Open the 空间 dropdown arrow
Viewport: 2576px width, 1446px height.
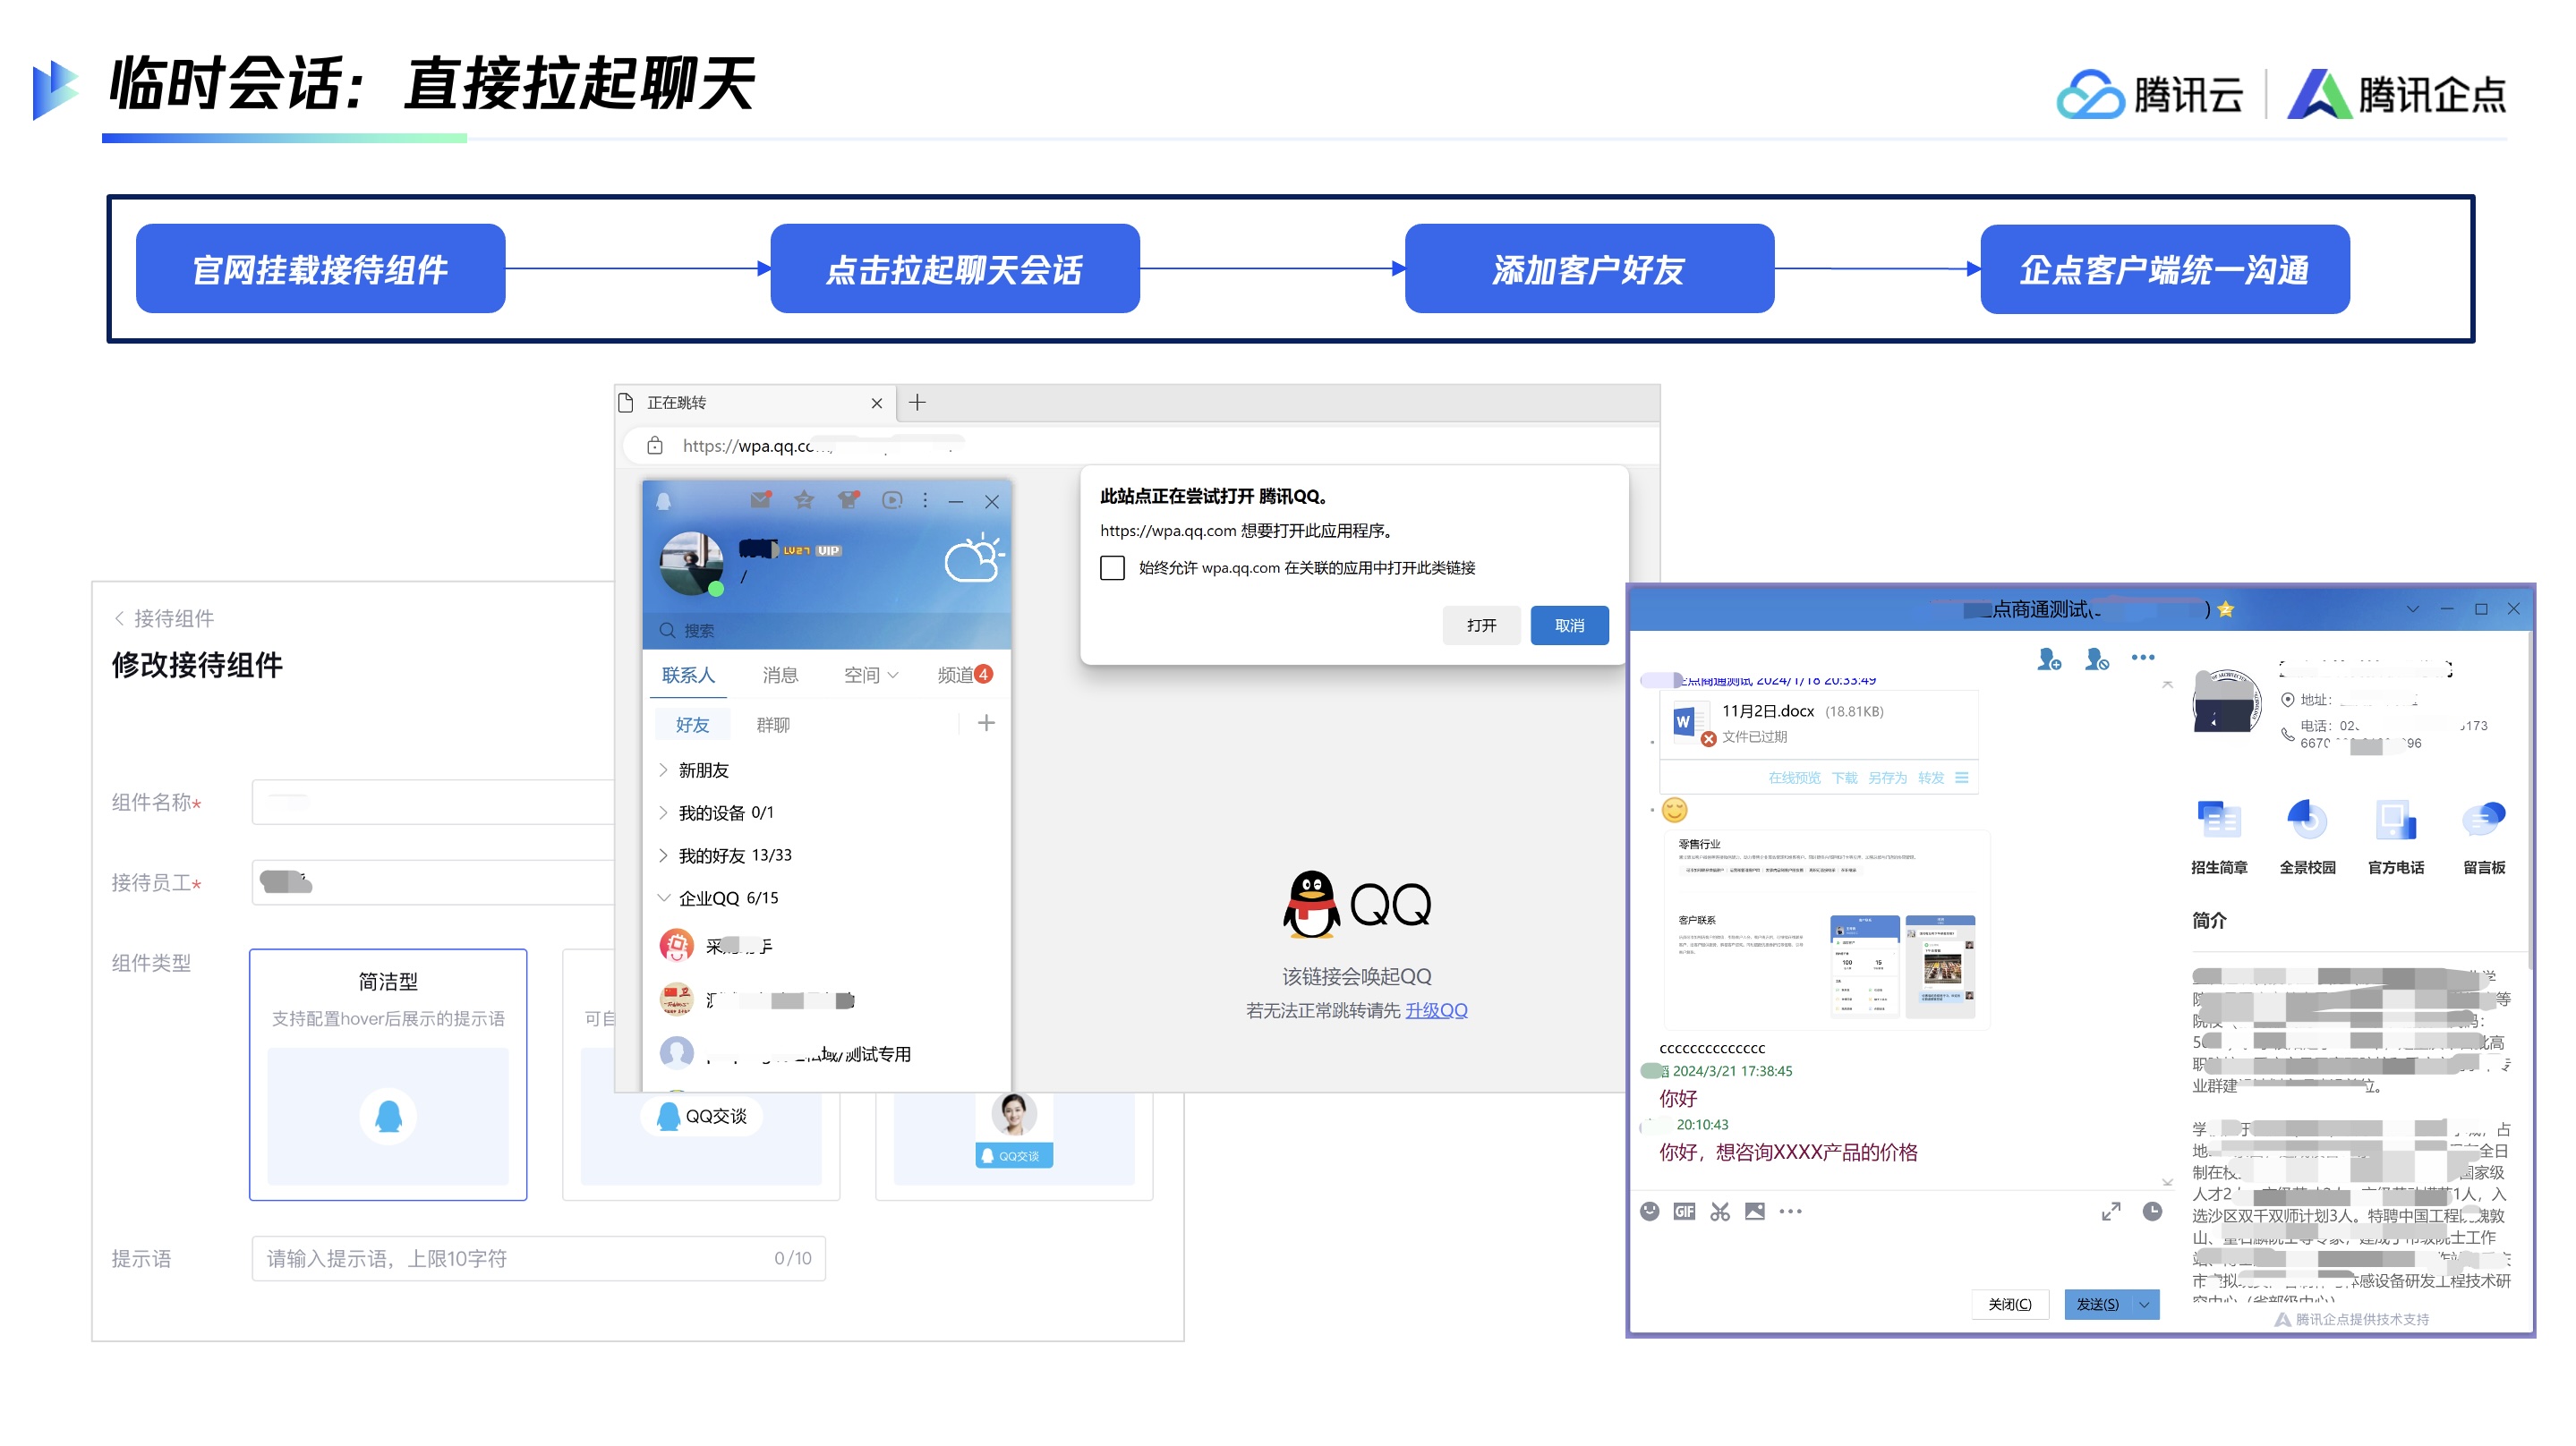tap(893, 675)
